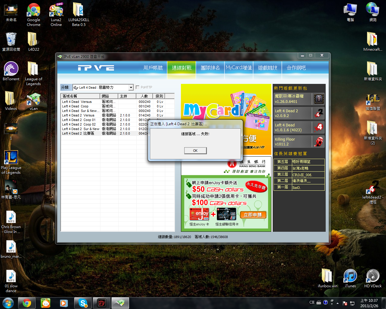Open Skype from the taskbar

[x=83, y=303]
